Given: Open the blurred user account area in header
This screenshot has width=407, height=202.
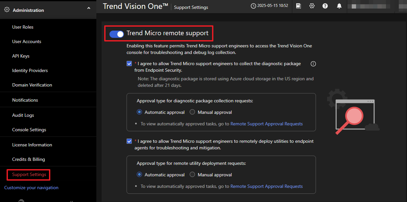Looking at the screenshot, I should pyautogui.click(x=375, y=6).
